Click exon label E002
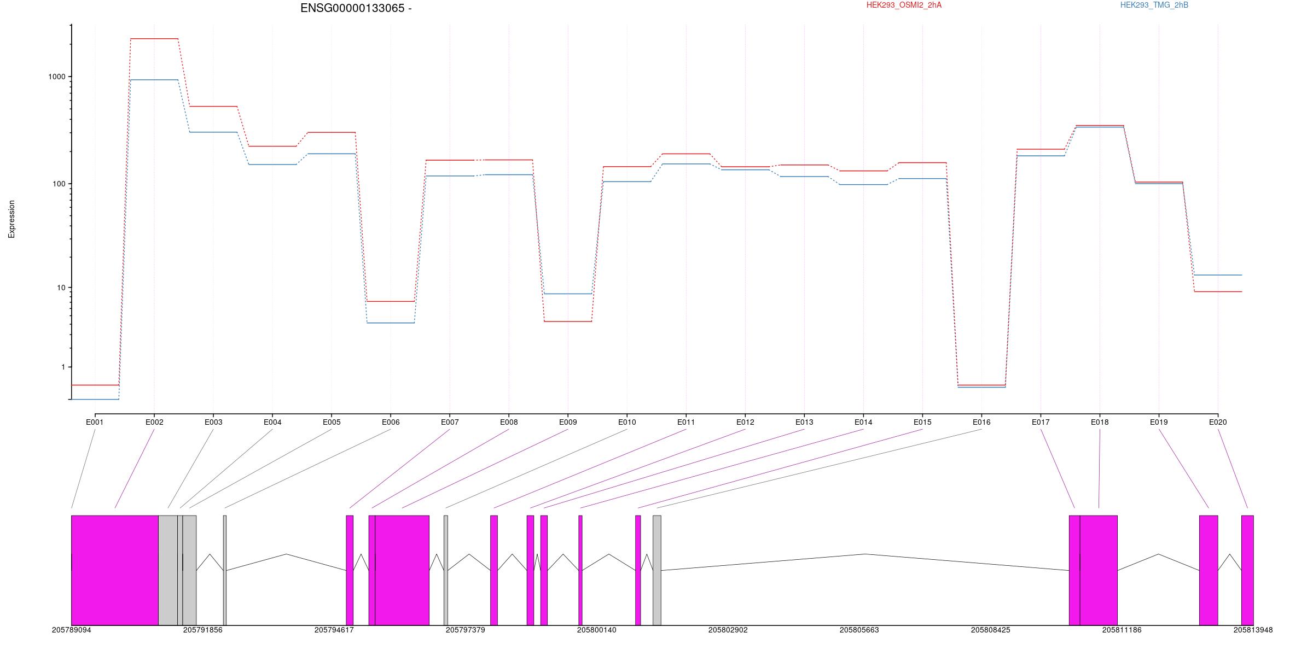1313x656 pixels. tap(154, 422)
